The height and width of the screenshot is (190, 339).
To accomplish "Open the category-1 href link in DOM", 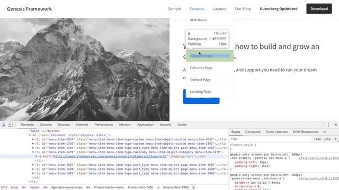I will pyautogui.click(x=110, y=156).
